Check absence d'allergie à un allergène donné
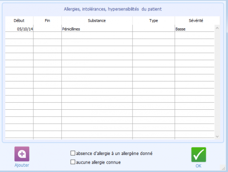 [73, 153]
